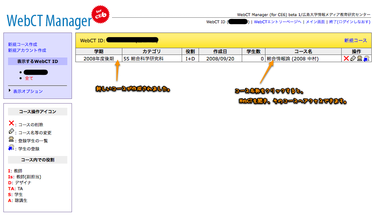
Task: Click 操作 column header
Action: (356, 51)
